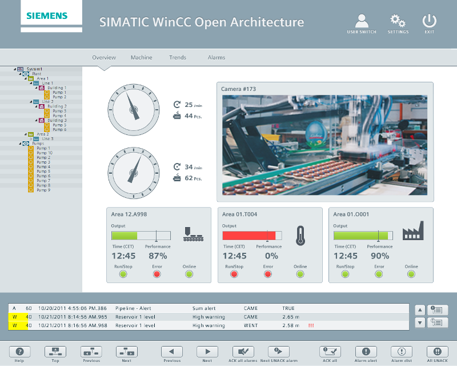Viewport: 457px width, 366px height.
Task: Switch to the Overview tab
Action: click(x=104, y=58)
